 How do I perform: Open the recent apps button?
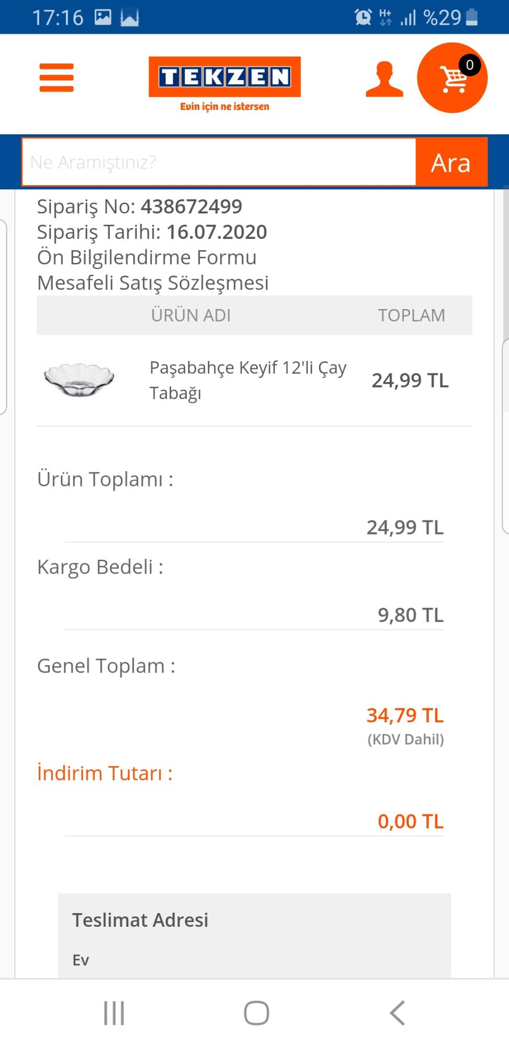pos(114,1013)
